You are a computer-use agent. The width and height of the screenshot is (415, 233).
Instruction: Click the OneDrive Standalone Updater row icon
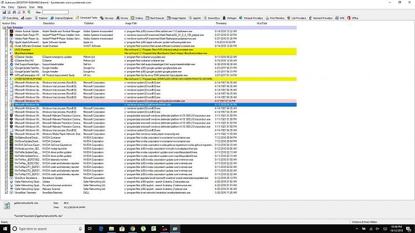pos(12,178)
